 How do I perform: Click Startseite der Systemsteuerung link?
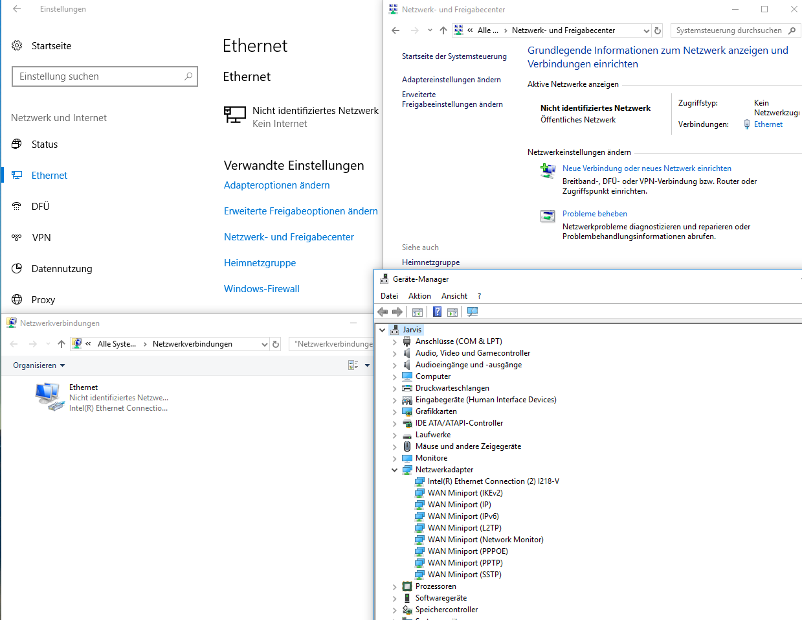coord(454,56)
